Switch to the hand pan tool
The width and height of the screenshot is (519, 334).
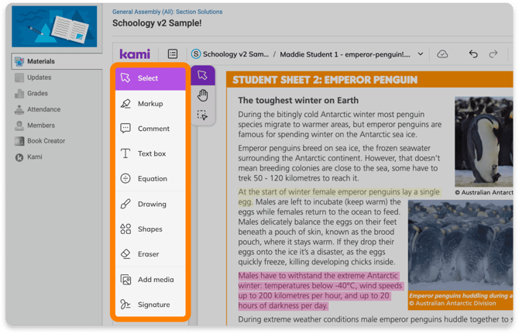pyautogui.click(x=203, y=95)
